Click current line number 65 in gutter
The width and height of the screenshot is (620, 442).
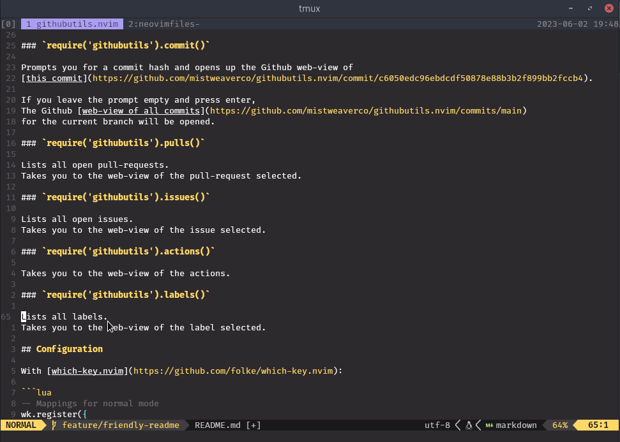[6, 317]
